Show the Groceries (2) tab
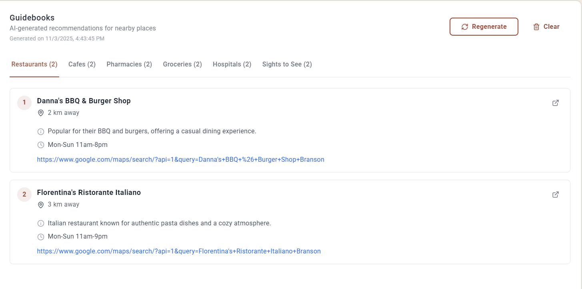The width and height of the screenshot is (582, 289). pos(182,64)
